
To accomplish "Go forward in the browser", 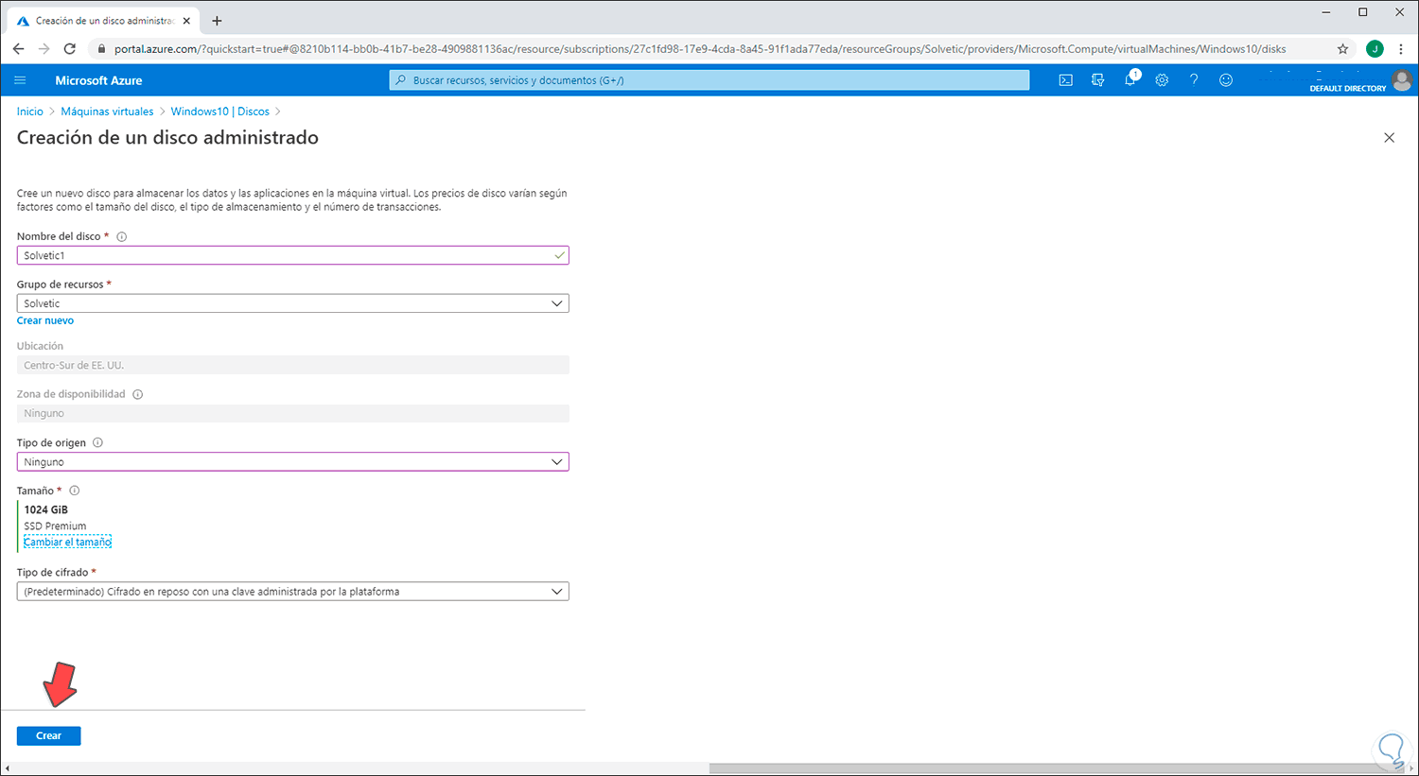I will pos(44,49).
